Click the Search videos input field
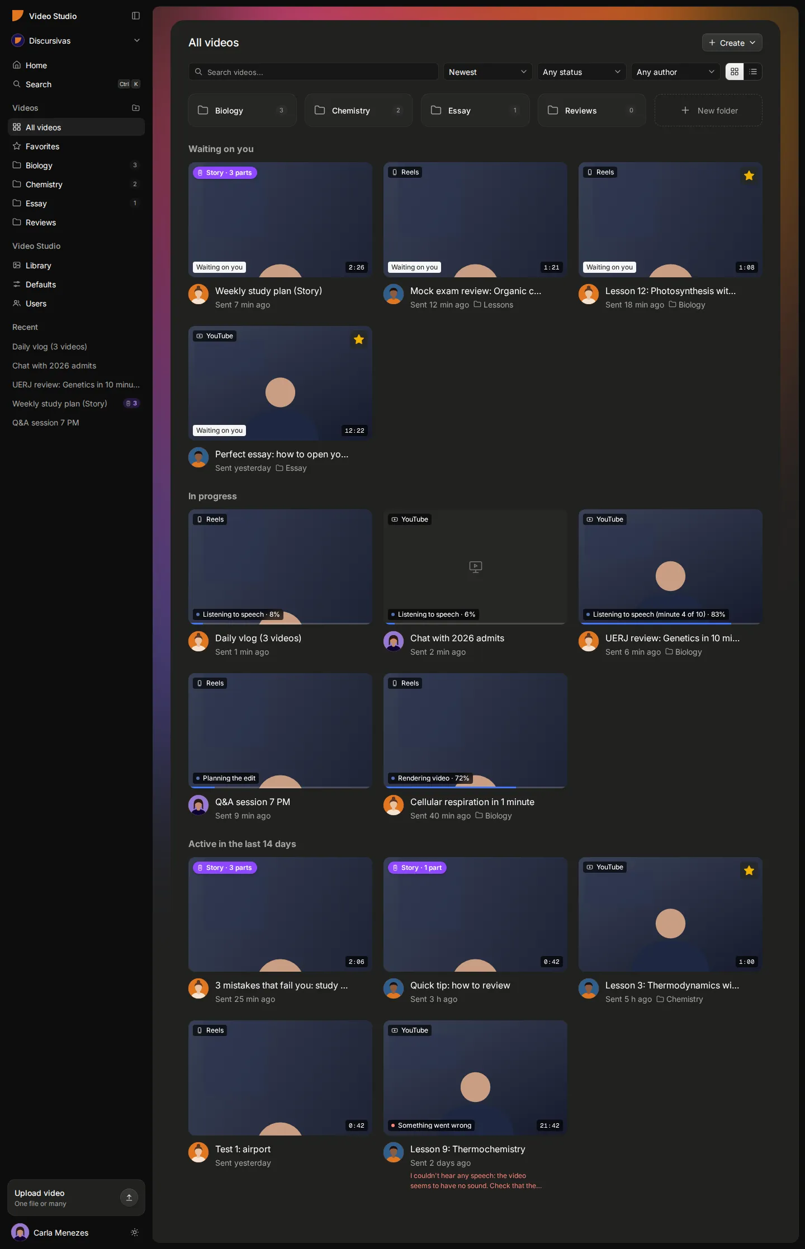This screenshot has height=1249, width=805. coord(314,72)
